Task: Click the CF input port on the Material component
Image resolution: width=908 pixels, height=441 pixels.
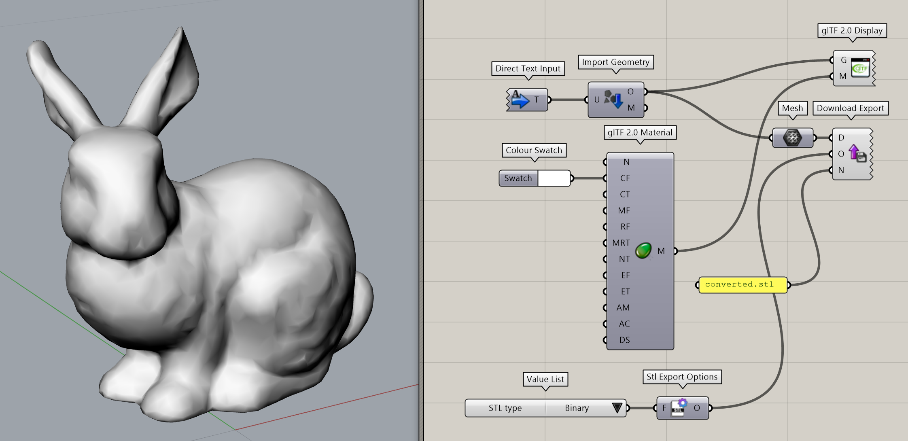Action: pyautogui.click(x=605, y=178)
